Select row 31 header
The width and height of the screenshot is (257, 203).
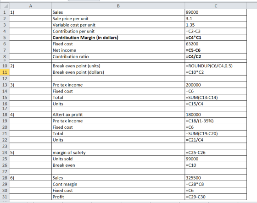[5, 197]
